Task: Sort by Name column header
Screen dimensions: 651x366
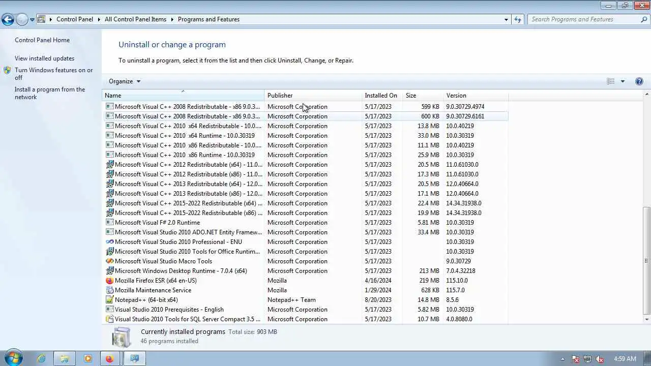Action: [183, 96]
